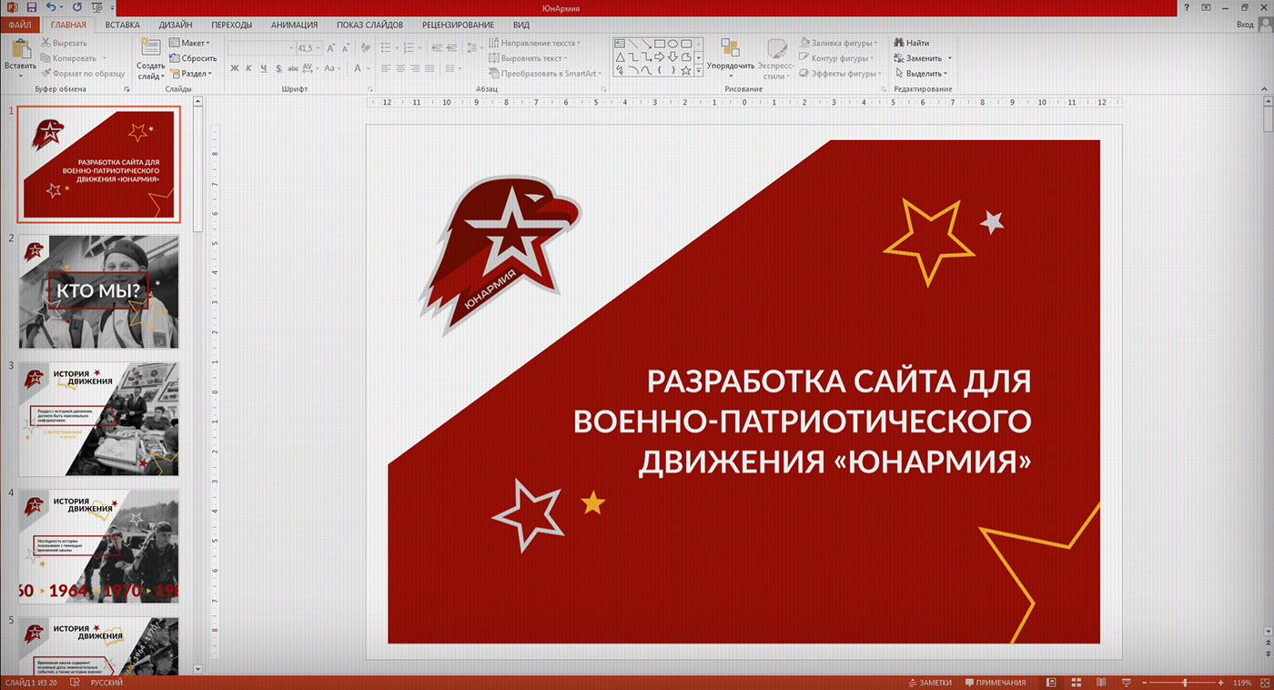Open the Макет layout dropdown
Viewport: 1274px width, 690px height.
[189, 43]
